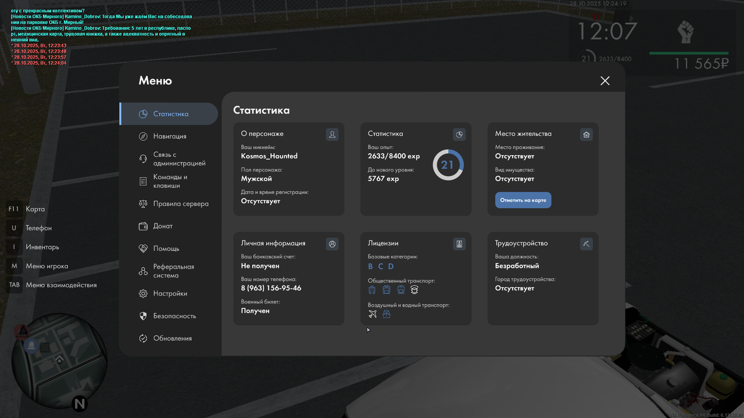Click the Меню window title
This screenshot has width=744, height=418.
[155, 81]
